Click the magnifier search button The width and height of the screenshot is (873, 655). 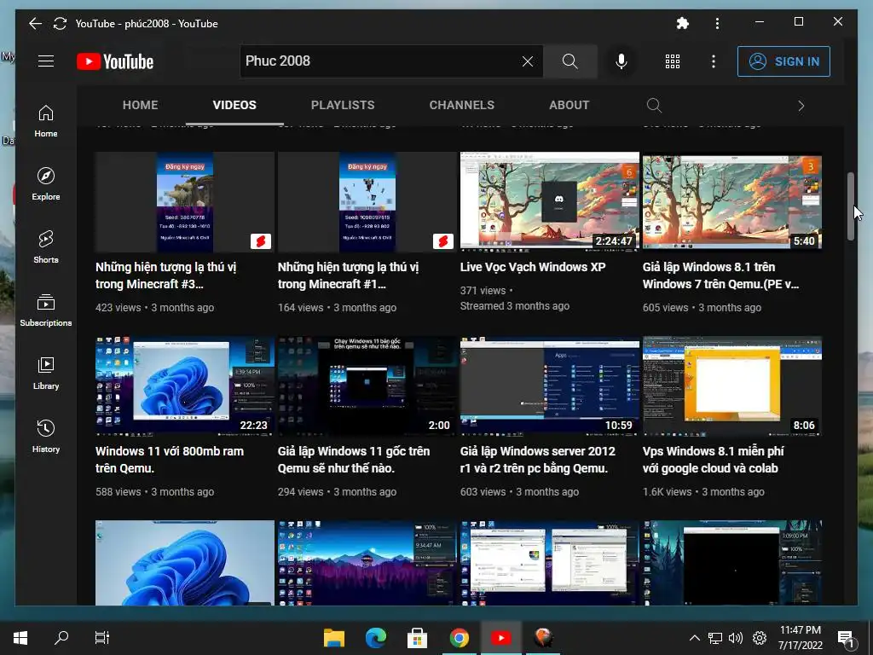tap(569, 61)
